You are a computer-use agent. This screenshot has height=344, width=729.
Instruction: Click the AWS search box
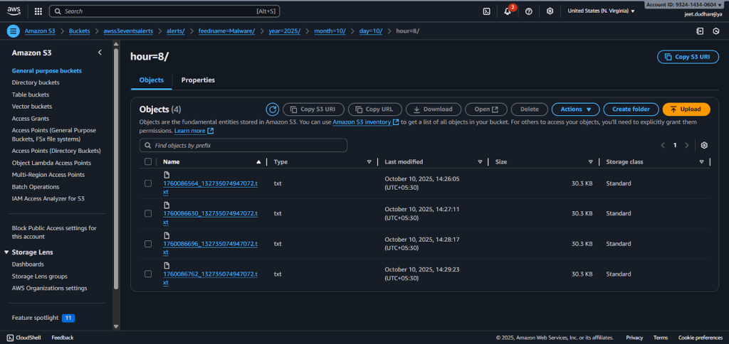(x=164, y=11)
